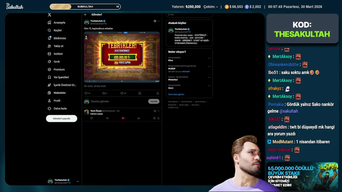Like the main post with 46 likes

pos(122,93)
